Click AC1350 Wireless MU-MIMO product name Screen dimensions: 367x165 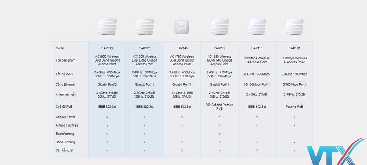click(220, 60)
